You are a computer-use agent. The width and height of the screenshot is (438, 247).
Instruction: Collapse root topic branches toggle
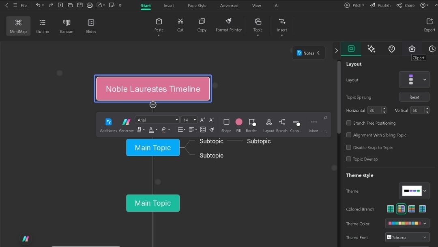pyautogui.click(x=153, y=105)
